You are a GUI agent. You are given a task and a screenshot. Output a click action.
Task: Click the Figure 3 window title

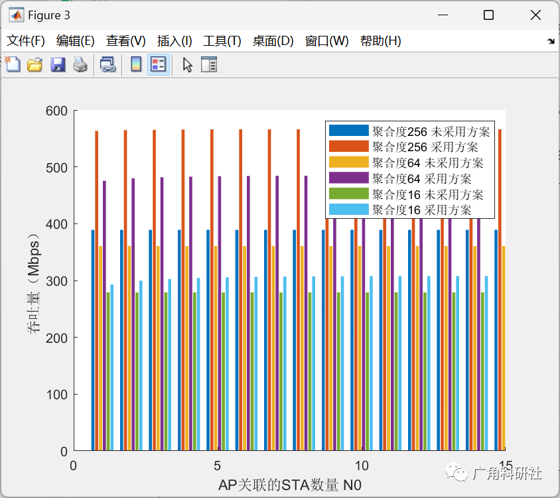pyautogui.click(x=49, y=15)
